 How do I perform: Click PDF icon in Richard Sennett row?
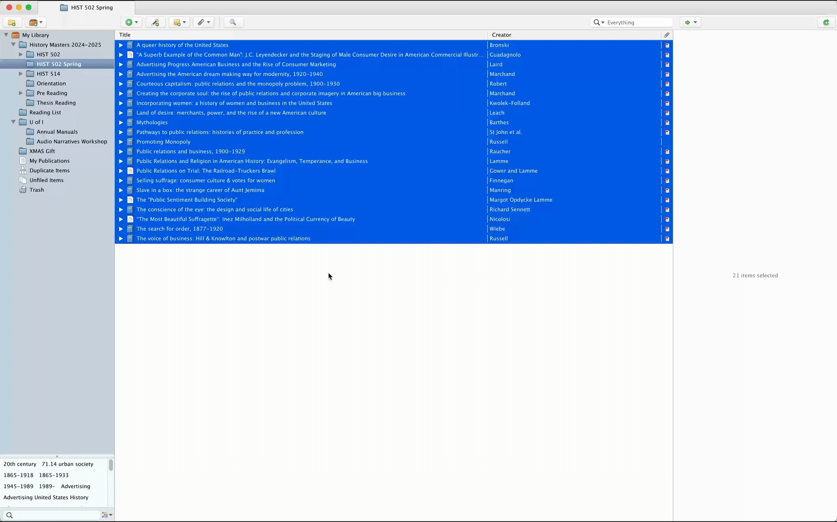pyautogui.click(x=667, y=209)
